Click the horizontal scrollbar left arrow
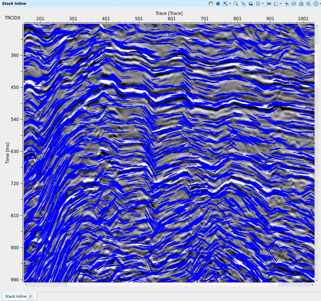The image size is (321, 301). tap(26, 285)
